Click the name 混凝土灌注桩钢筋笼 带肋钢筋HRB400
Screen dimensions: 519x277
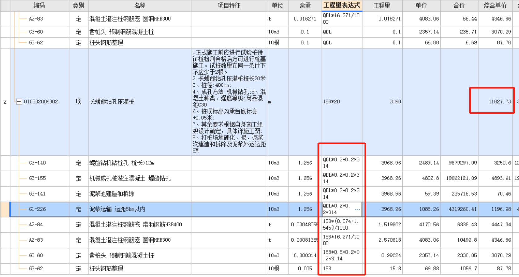[135, 225]
